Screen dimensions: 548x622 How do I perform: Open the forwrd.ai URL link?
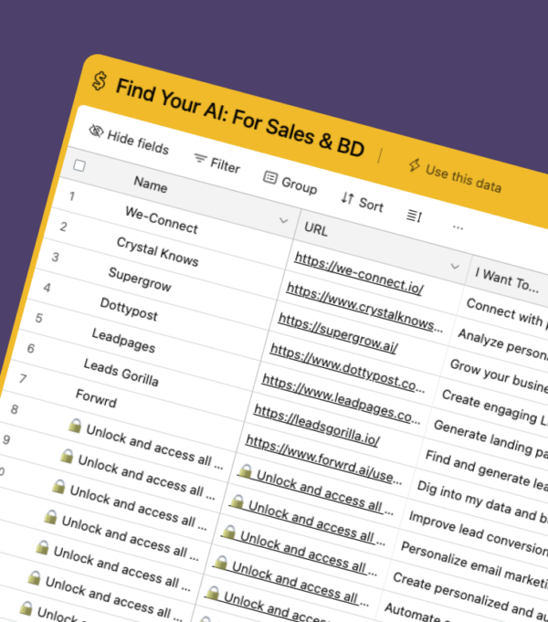324,459
